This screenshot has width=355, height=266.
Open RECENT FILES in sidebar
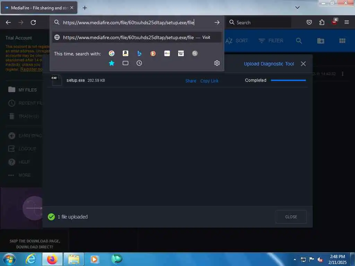coord(25,103)
